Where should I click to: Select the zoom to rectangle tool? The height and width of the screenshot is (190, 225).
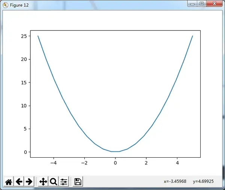point(53,181)
